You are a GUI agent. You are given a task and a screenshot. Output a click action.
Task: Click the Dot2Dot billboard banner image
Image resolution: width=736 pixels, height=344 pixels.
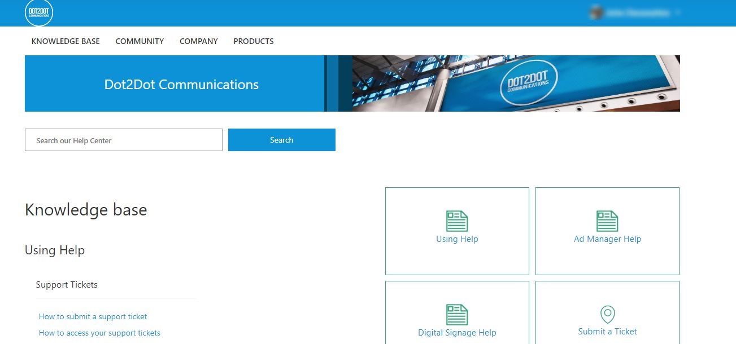516,83
